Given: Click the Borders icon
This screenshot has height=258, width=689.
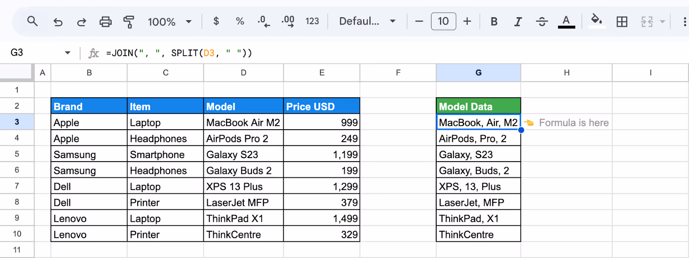Looking at the screenshot, I should tap(622, 22).
